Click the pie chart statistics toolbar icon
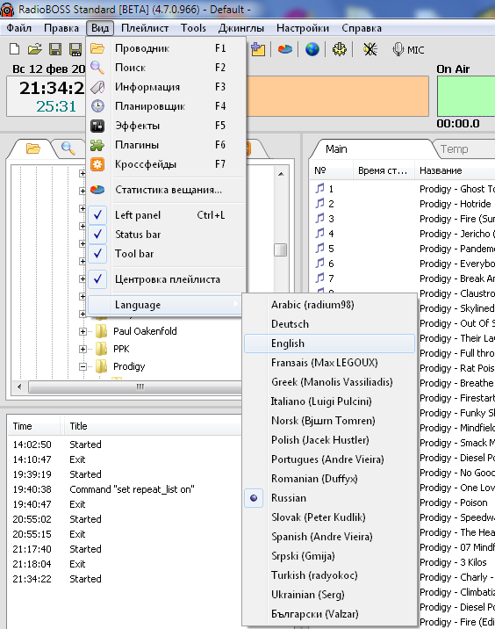 [285, 49]
